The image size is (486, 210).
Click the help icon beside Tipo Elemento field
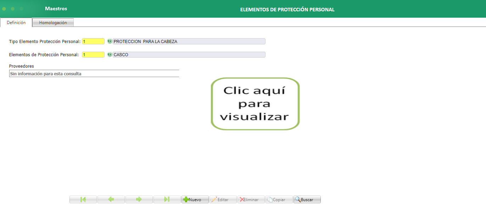[x=109, y=41]
